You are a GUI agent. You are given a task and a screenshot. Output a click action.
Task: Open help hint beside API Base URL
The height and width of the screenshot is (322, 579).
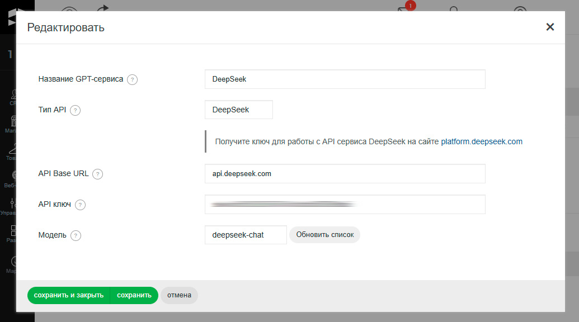point(97,174)
